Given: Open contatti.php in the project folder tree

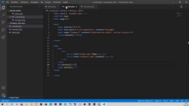Looking at the screenshot, I should coord(17,26).
